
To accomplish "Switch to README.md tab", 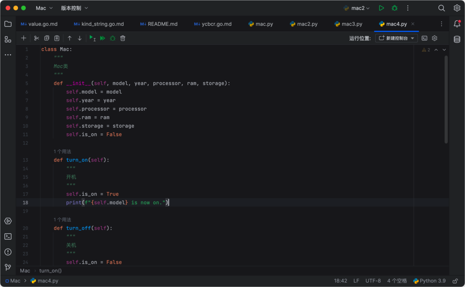I will (x=159, y=24).
